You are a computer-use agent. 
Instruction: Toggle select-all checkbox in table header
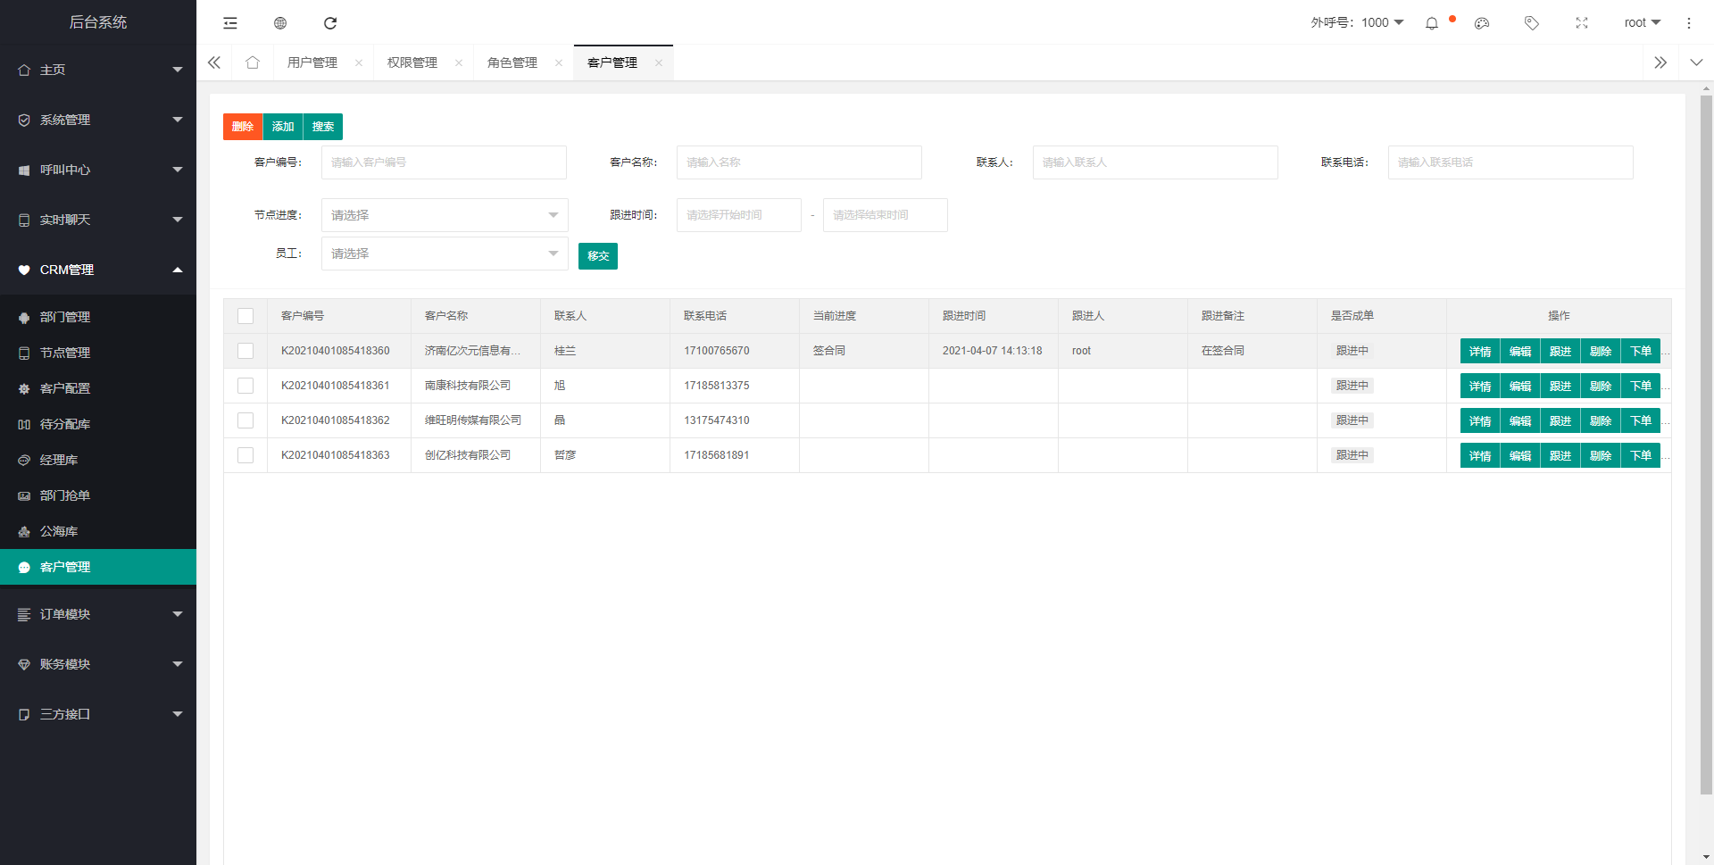coord(245,316)
